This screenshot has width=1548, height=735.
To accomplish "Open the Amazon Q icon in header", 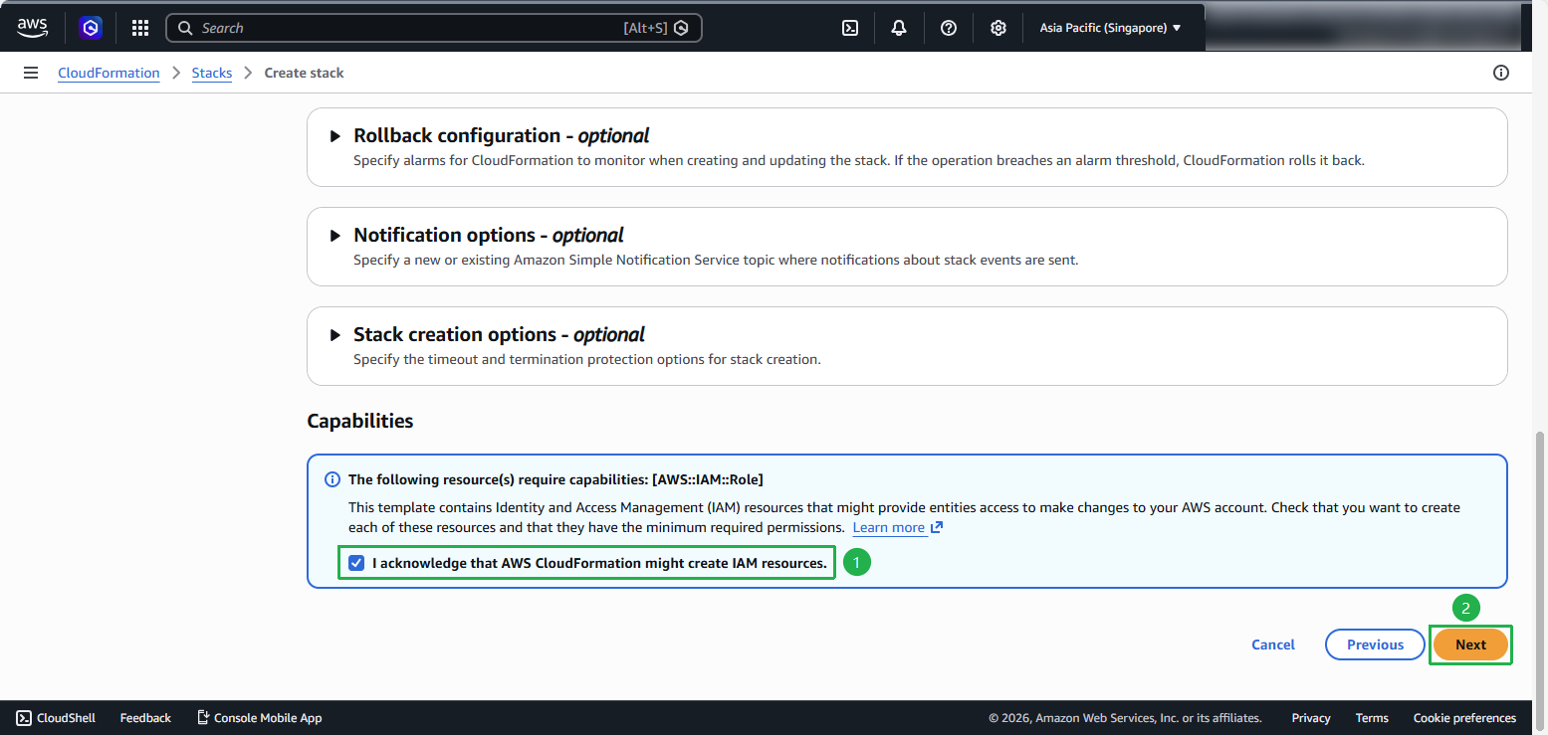I will pos(92,28).
